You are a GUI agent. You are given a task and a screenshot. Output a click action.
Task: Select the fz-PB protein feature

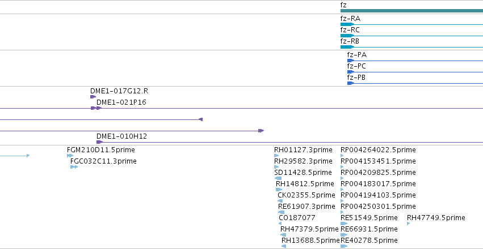pyautogui.click(x=415, y=83)
